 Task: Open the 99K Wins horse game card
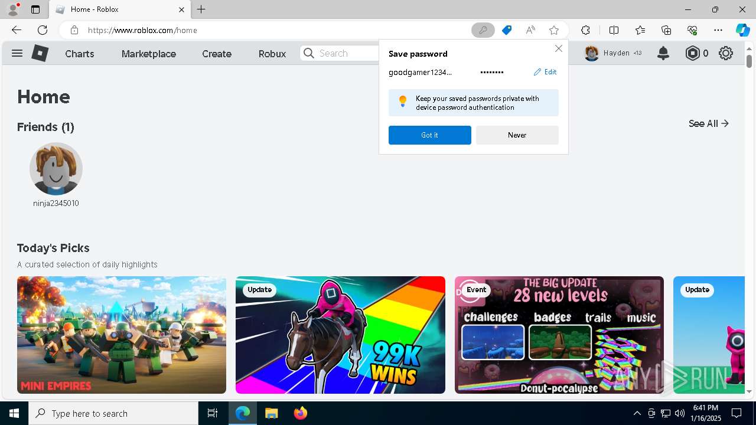[x=340, y=335]
